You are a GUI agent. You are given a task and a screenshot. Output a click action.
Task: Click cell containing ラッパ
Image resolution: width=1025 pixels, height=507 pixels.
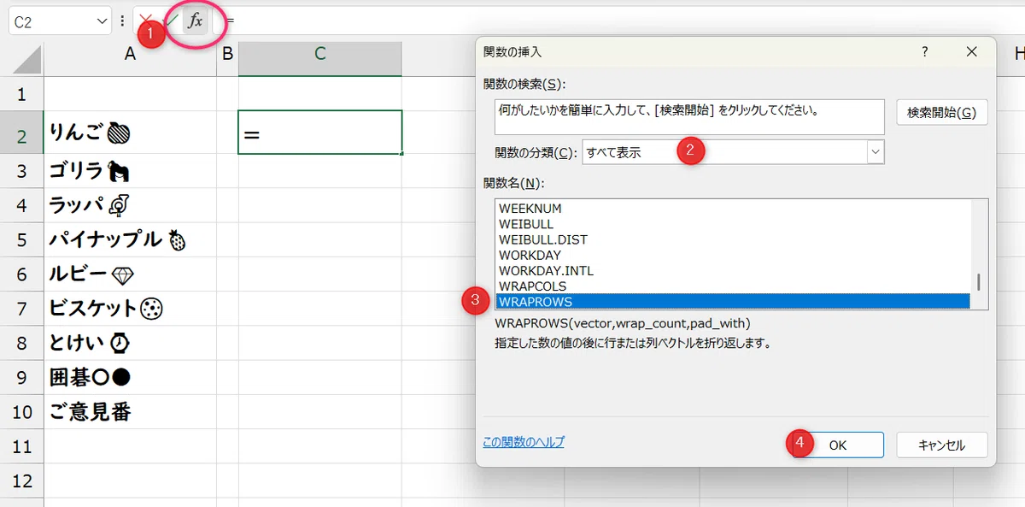(130, 205)
